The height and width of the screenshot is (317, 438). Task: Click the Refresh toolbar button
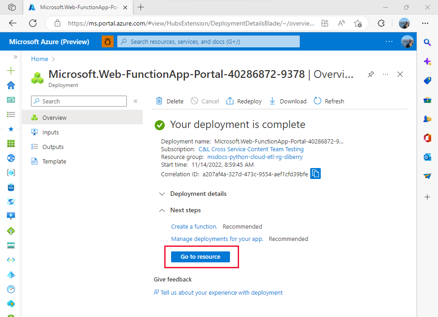point(329,101)
